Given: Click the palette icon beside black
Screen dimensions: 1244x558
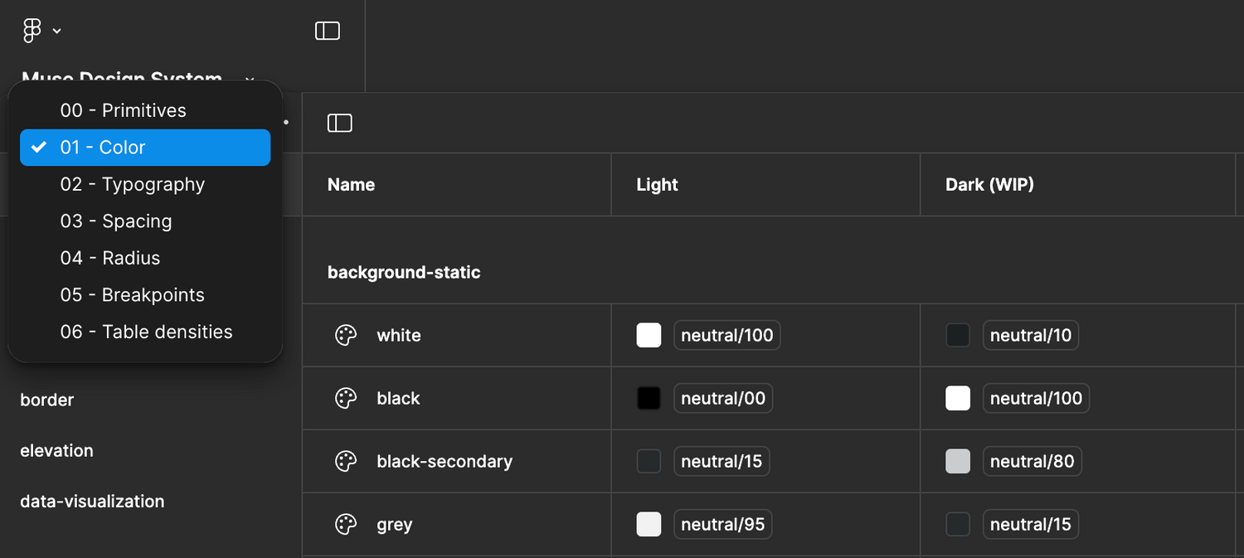Looking at the screenshot, I should (x=346, y=398).
